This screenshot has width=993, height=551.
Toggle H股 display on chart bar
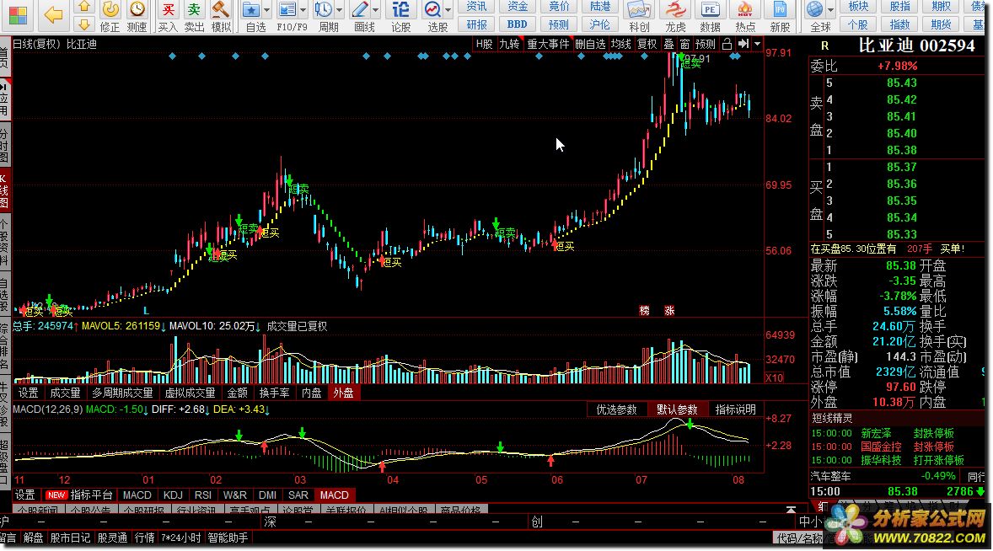(x=485, y=45)
